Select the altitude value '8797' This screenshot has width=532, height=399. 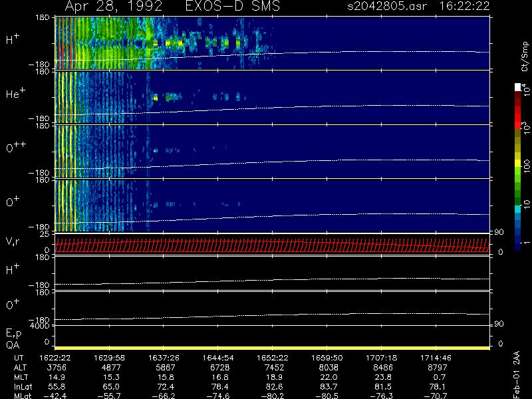[x=438, y=368]
